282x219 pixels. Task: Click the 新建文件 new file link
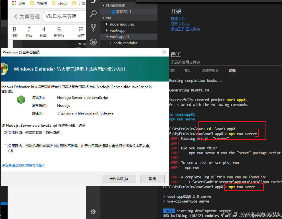pos(178,19)
